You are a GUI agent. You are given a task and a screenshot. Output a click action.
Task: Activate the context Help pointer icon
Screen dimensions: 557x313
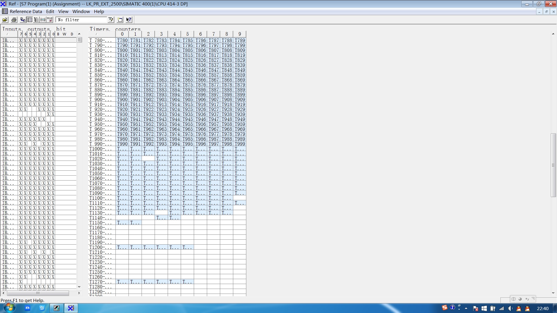pyautogui.click(x=129, y=20)
